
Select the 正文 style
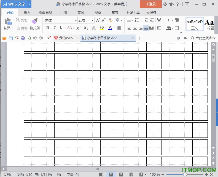click(x=195, y=24)
